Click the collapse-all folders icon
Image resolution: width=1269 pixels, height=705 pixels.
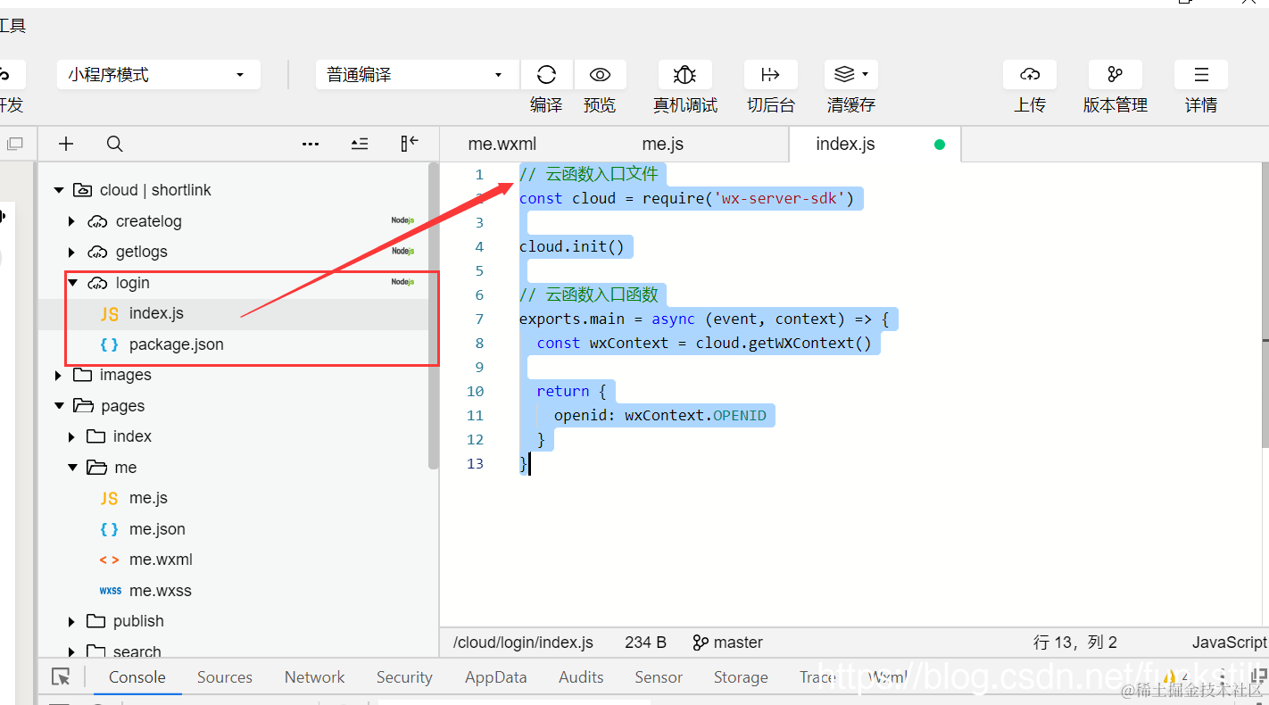360,144
